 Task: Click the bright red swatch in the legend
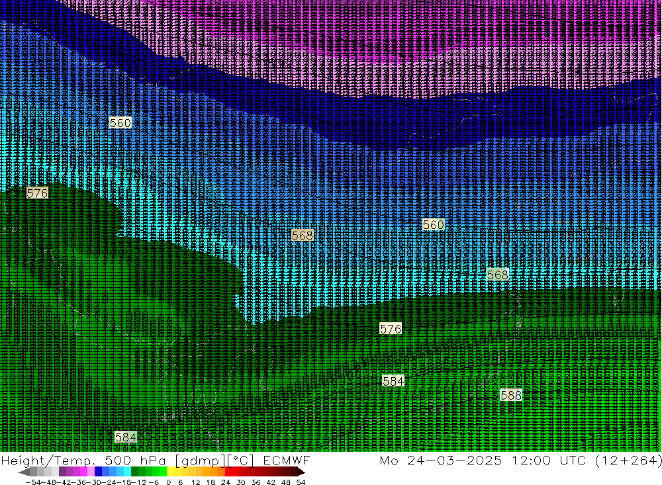pyautogui.click(x=228, y=472)
